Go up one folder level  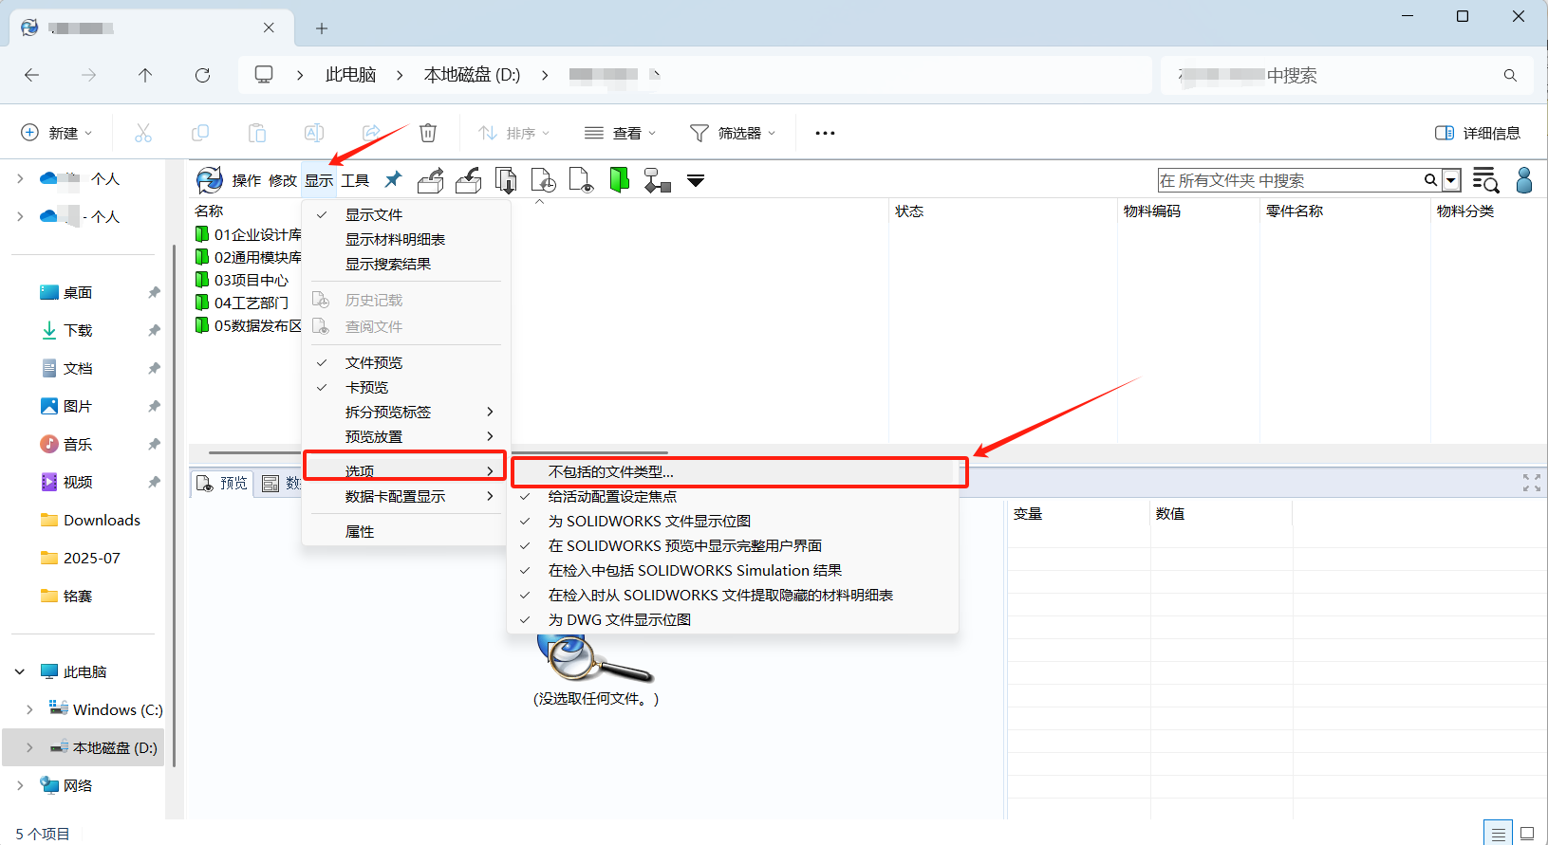click(x=145, y=75)
